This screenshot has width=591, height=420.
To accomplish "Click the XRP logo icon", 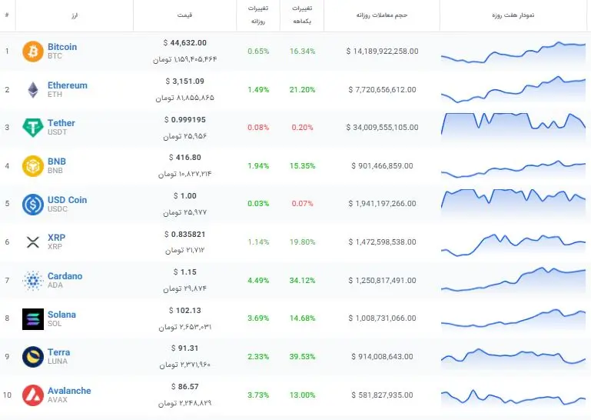I will pos(33,242).
